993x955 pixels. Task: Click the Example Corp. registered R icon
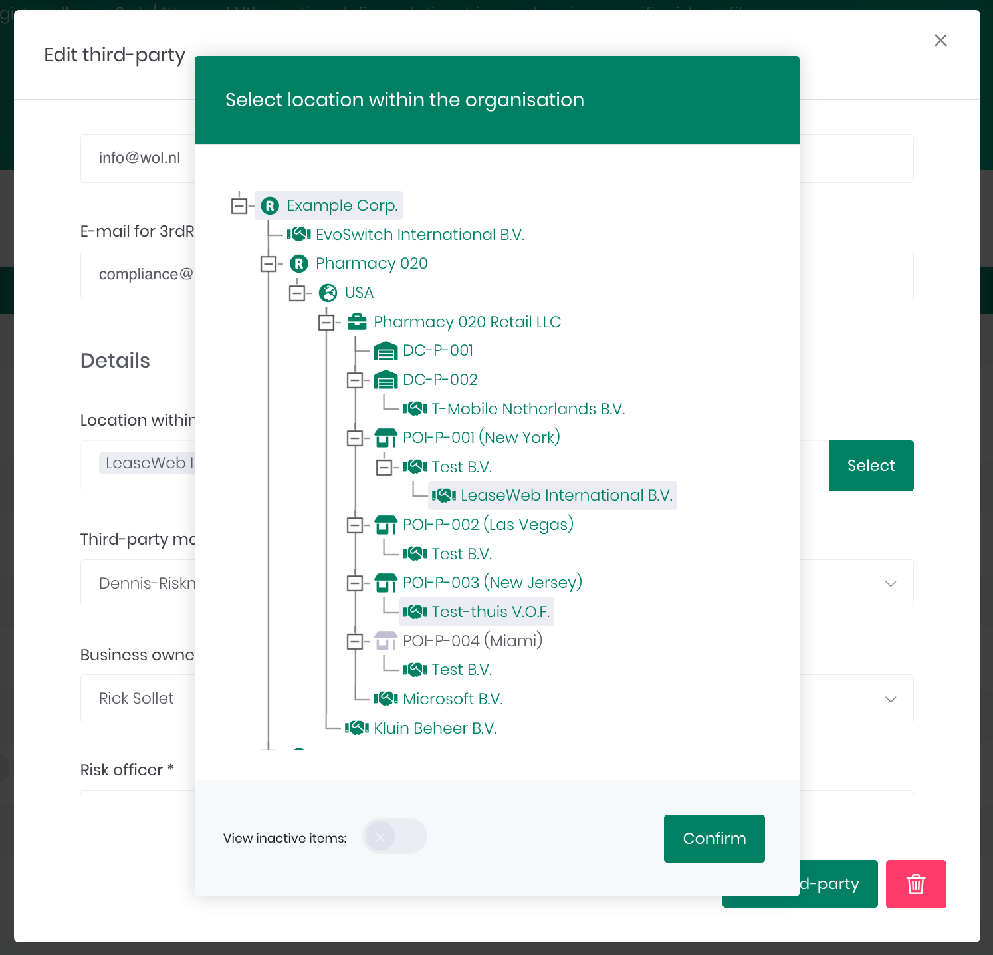(270, 205)
